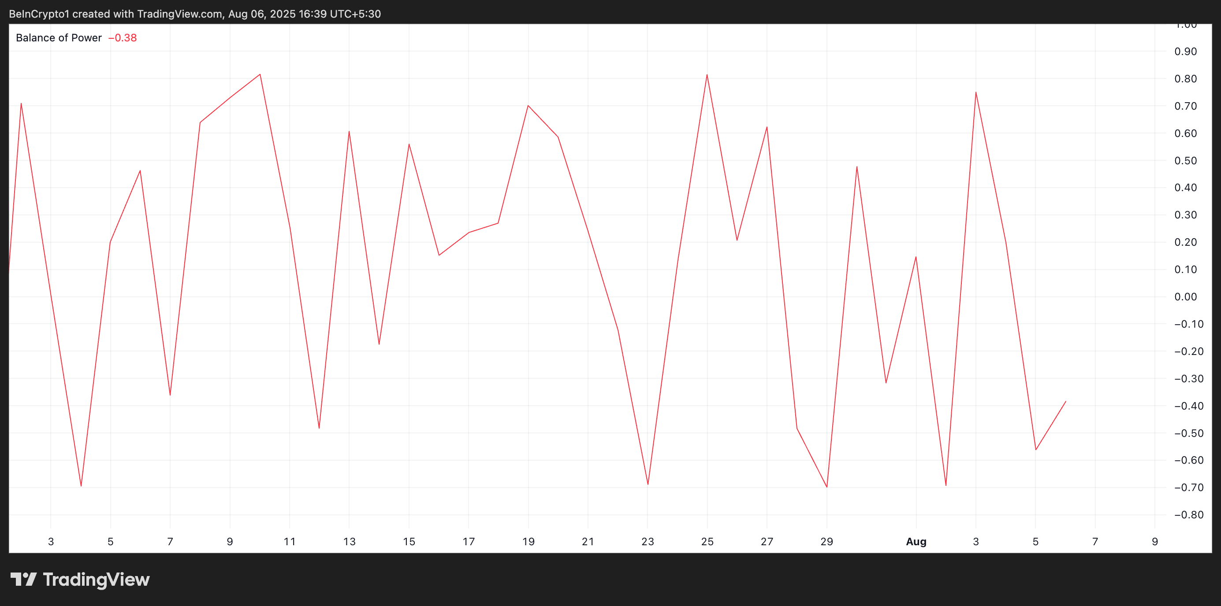Image resolution: width=1221 pixels, height=606 pixels.
Task: Click the TradingView wordmark text
Action: [96, 580]
